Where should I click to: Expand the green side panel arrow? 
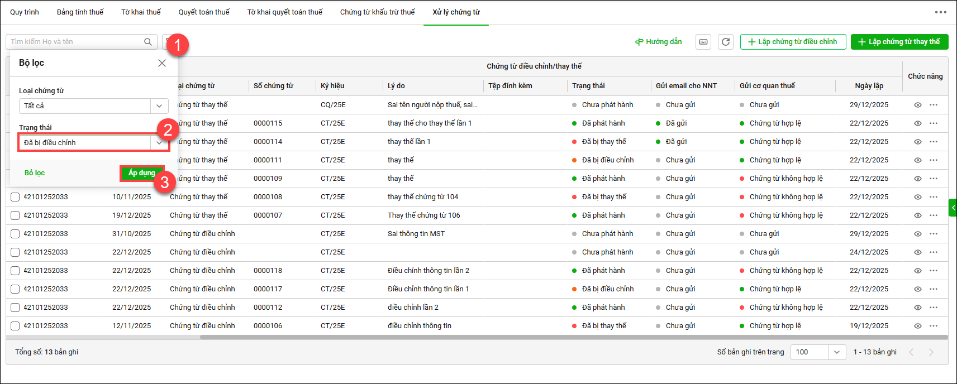point(953,208)
